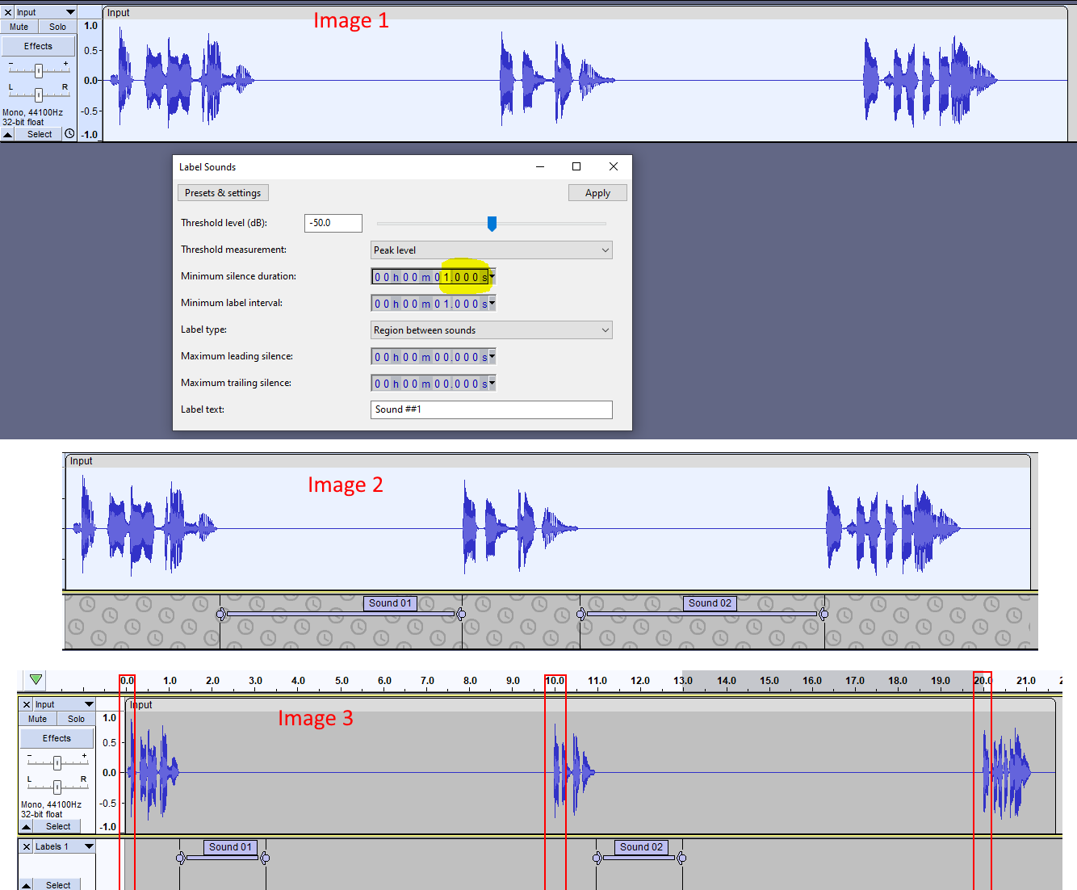This screenshot has height=890, width=1077.
Task: Open Presets & settings
Action: 223,192
